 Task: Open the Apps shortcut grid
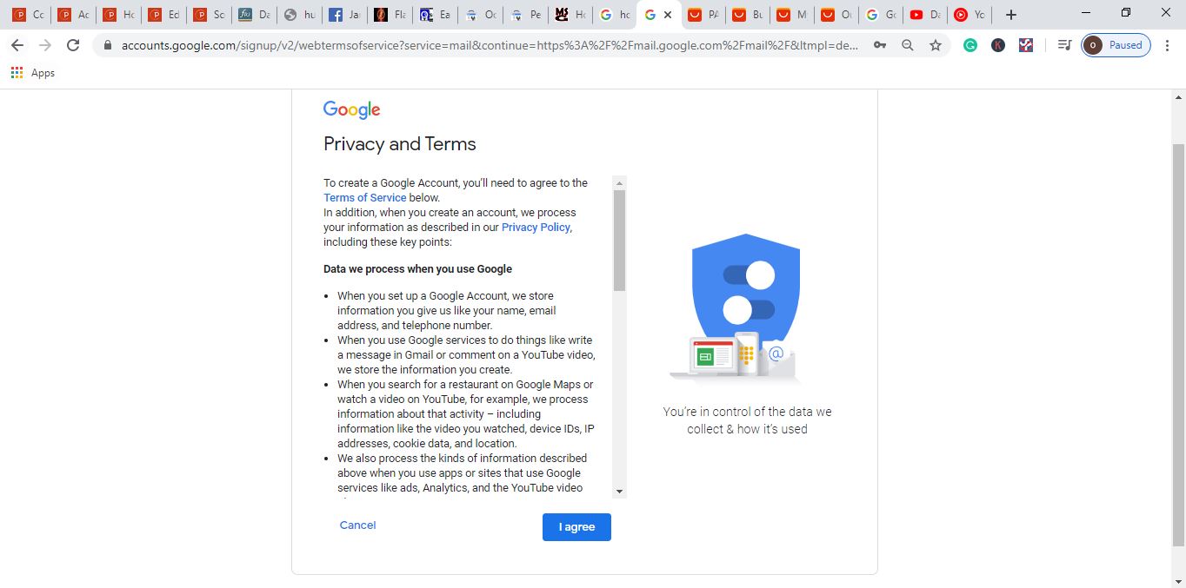[17, 73]
